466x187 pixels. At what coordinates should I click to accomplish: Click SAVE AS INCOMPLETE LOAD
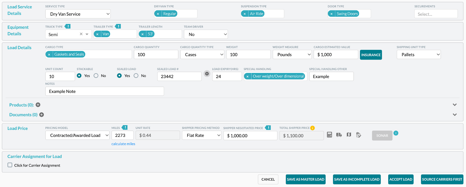[x=357, y=179]
